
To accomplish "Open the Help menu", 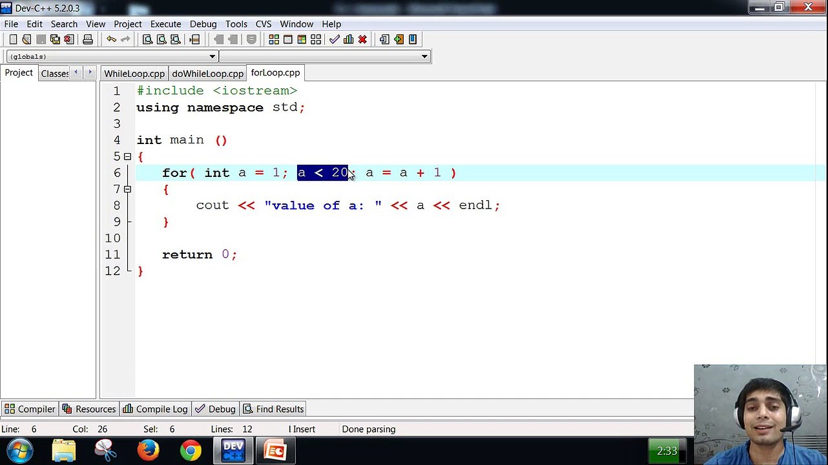I will pyautogui.click(x=331, y=24).
